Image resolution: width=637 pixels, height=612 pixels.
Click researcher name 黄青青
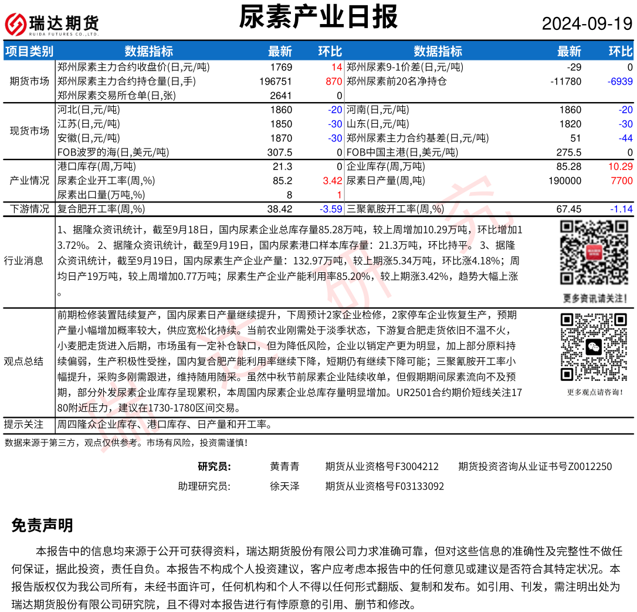[284, 466]
